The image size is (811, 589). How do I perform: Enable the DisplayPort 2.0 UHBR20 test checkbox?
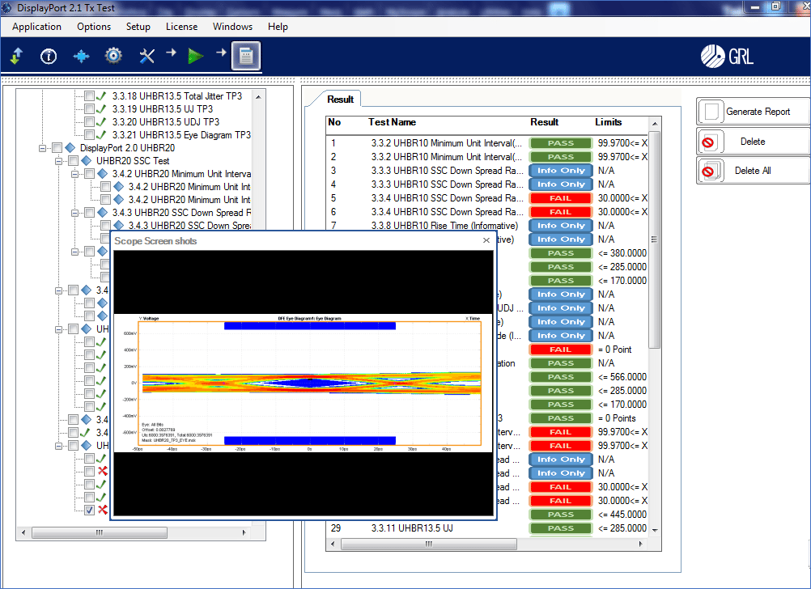click(57, 147)
